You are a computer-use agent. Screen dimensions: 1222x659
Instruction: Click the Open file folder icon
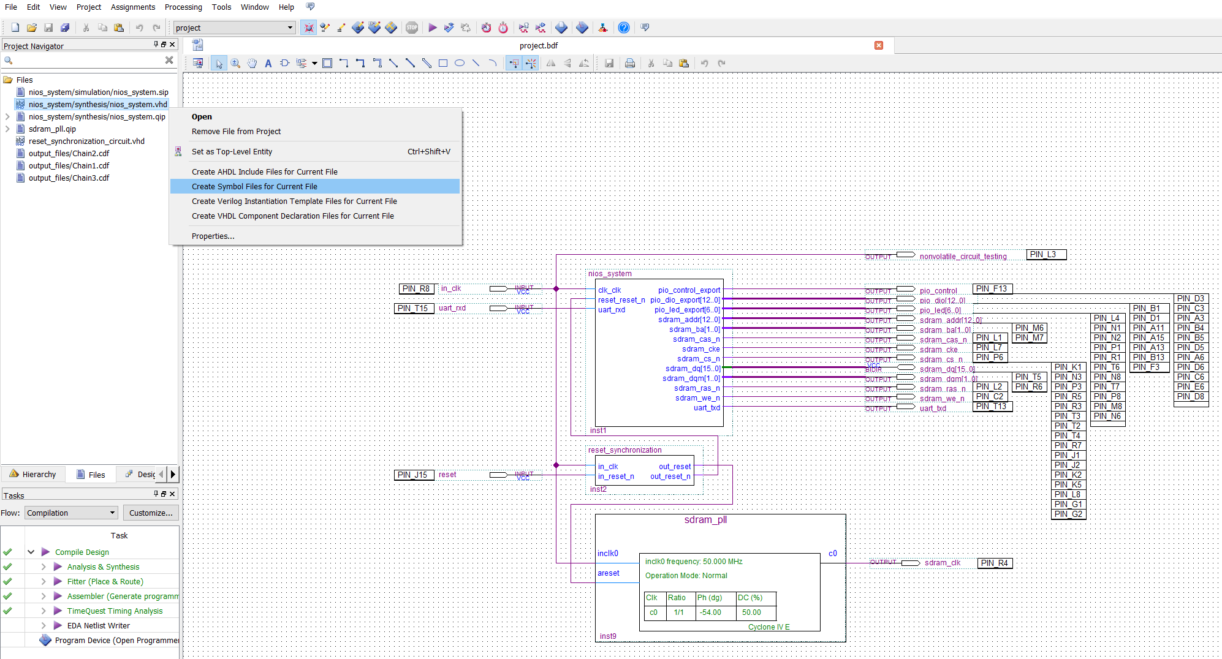tap(32, 28)
